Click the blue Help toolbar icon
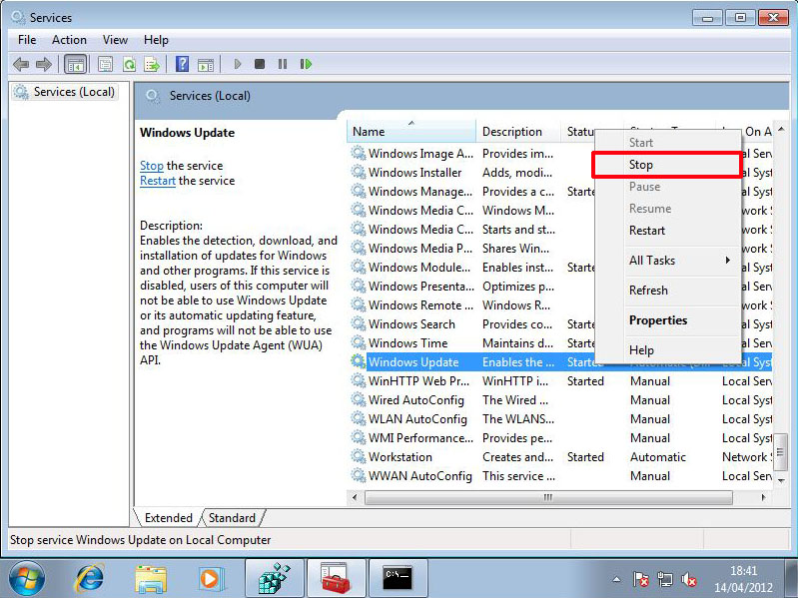The height and width of the screenshot is (598, 798). pyautogui.click(x=182, y=64)
